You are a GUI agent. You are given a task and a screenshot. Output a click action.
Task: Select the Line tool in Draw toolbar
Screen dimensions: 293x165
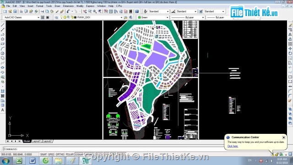[x=3, y=25]
